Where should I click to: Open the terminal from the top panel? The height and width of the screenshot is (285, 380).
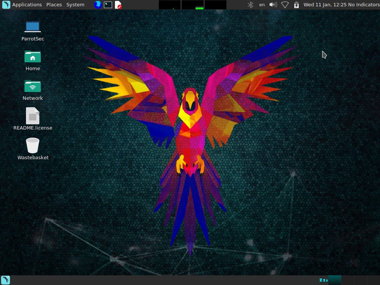108,4
